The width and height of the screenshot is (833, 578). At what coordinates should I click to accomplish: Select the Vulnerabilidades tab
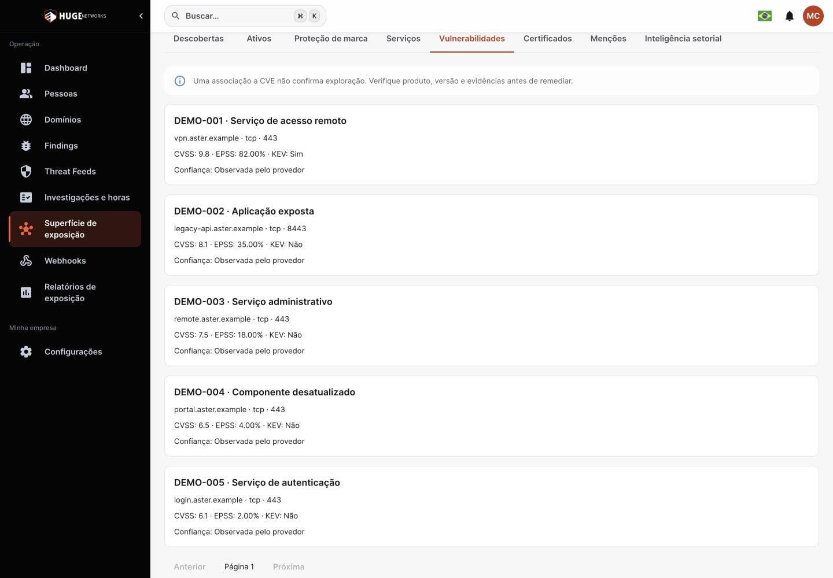point(472,39)
